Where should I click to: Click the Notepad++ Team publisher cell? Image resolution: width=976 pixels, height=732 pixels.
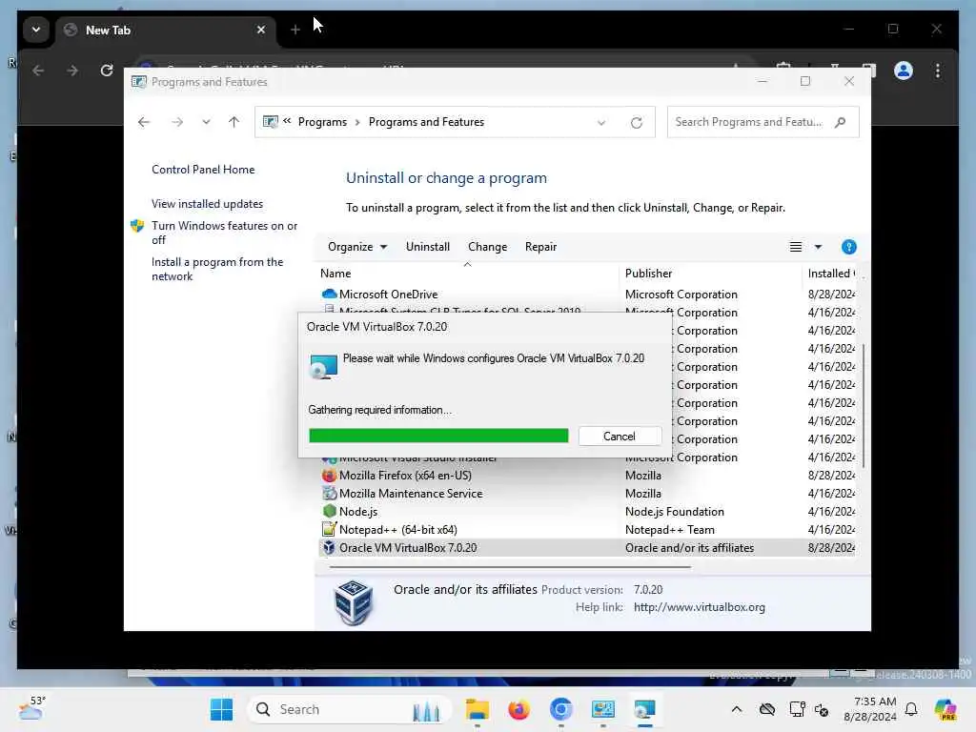(x=670, y=530)
